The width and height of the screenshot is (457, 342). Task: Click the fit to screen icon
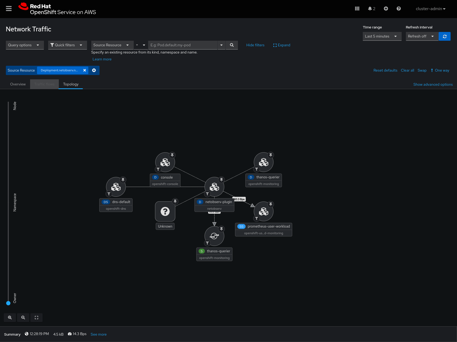36,318
